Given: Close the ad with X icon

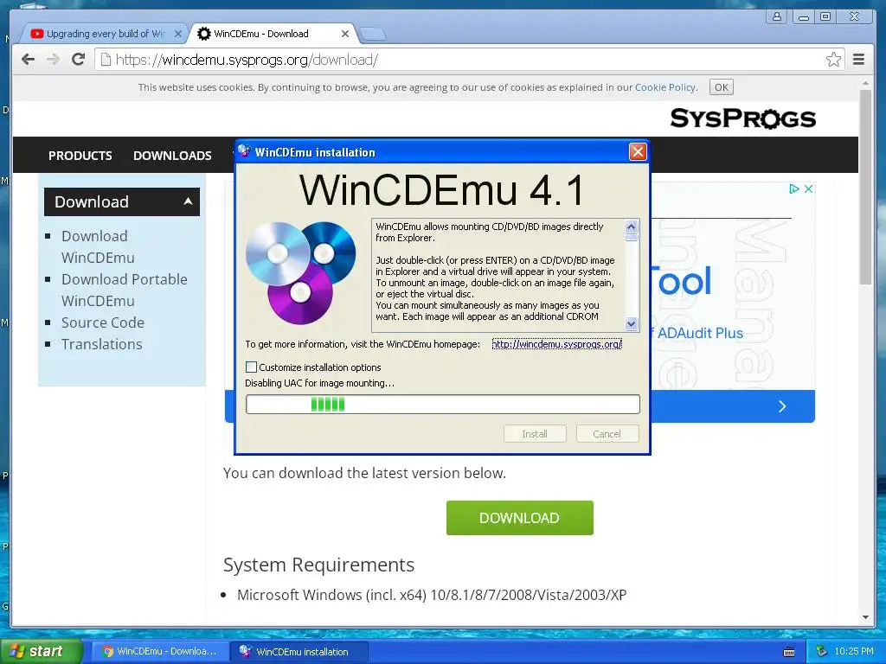Looking at the screenshot, I should (809, 189).
